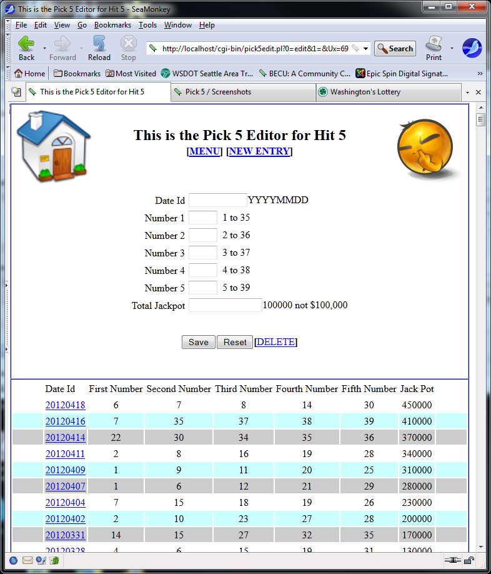Follow the MENU link
491x574 pixels.
(x=205, y=151)
